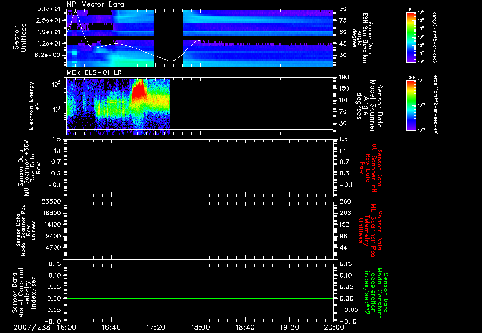Click the 206 telemetry tick value
This screenshot has width=482, height=333.
pyautogui.click(x=345, y=213)
